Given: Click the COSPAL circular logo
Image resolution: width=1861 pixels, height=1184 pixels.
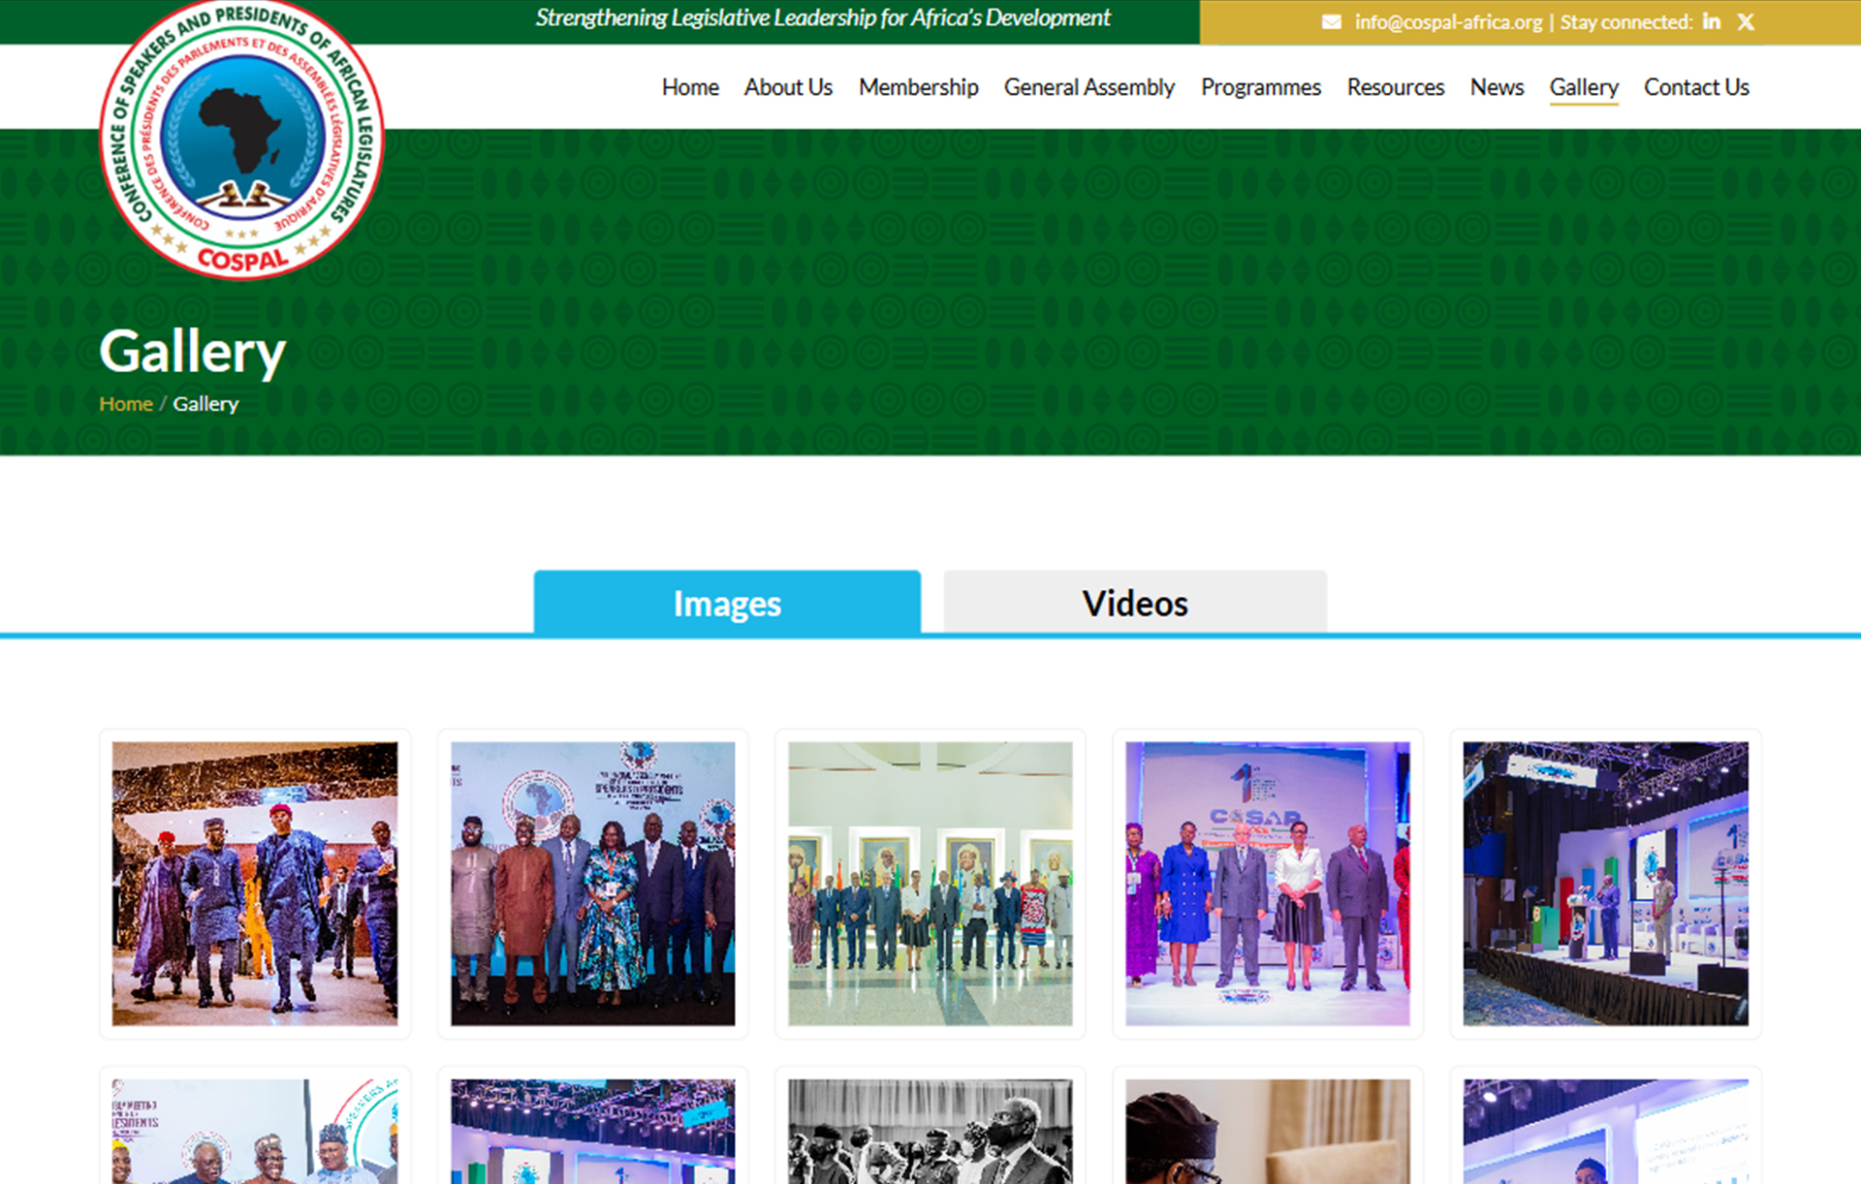Looking at the screenshot, I should coord(242,139).
